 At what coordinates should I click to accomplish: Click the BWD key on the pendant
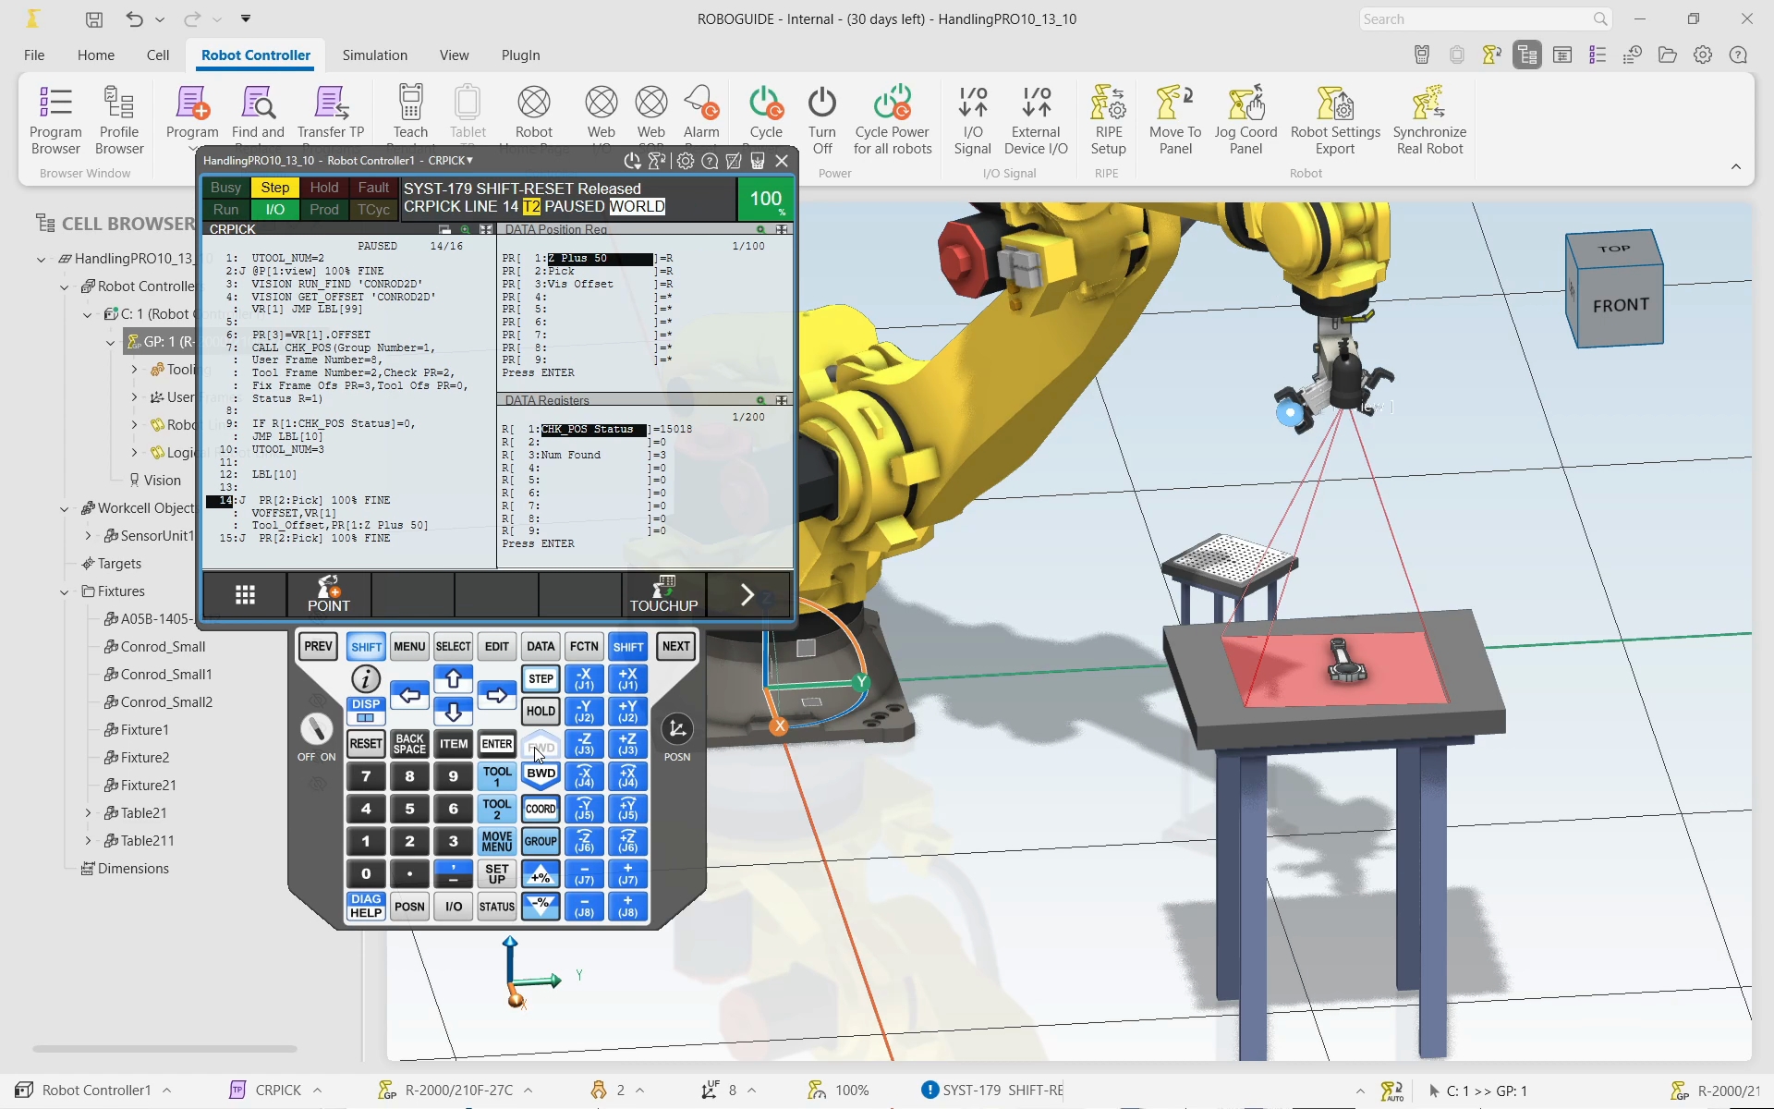[x=541, y=774]
